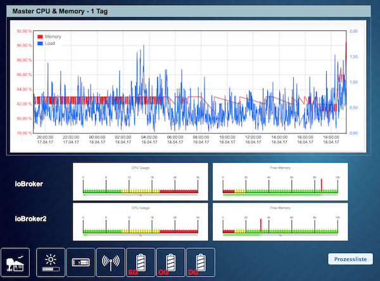Click the Memory legend label
380x281 pixels.
click(53, 37)
